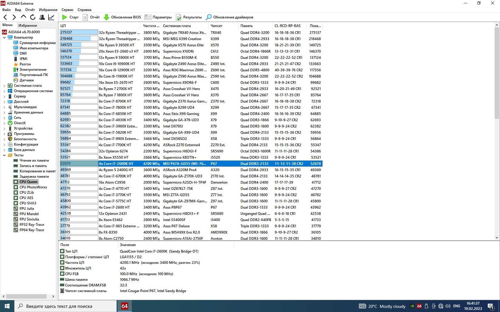Collapse the Тесты tree node
Screen dimensions: 500x312
click(4, 155)
